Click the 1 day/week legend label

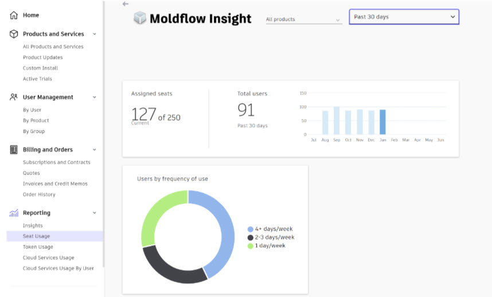pos(270,245)
